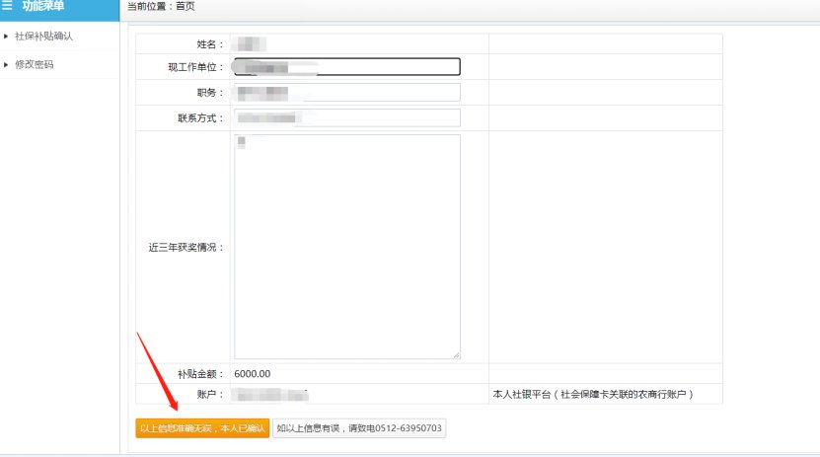Focus the 联系方式 input field
This screenshot has height=457, width=820.
(x=346, y=118)
